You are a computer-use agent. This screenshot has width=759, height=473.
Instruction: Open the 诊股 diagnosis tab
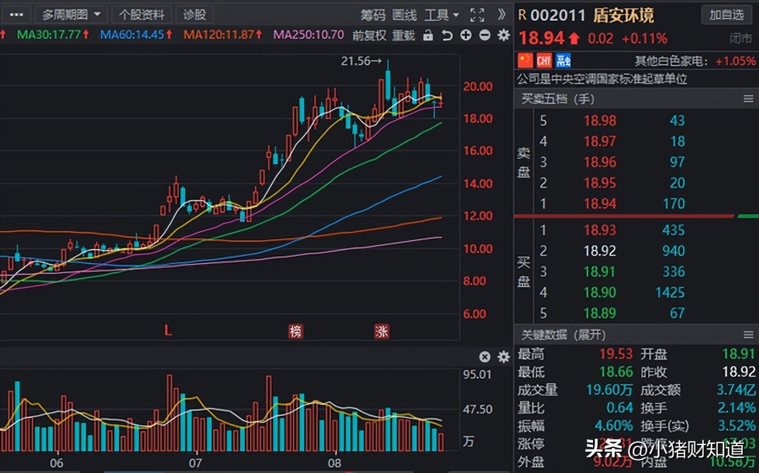194,14
